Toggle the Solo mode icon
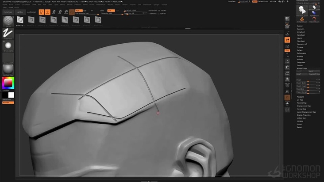This screenshot has height=182, width=324. (287, 104)
